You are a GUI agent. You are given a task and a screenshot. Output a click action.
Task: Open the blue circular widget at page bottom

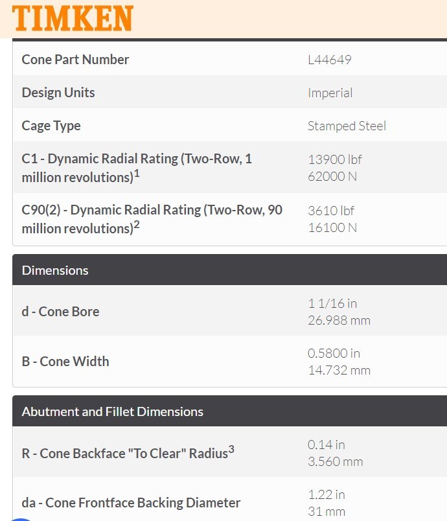pyautogui.click(x=21, y=519)
